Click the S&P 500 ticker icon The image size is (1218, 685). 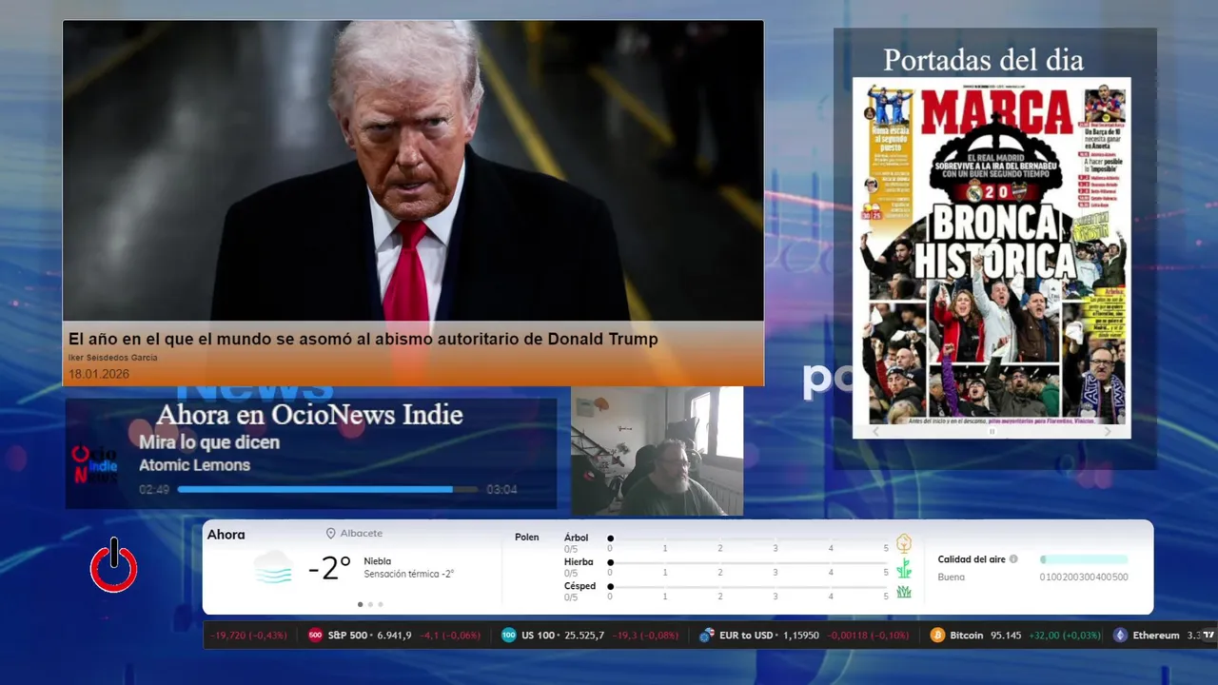[315, 636]
